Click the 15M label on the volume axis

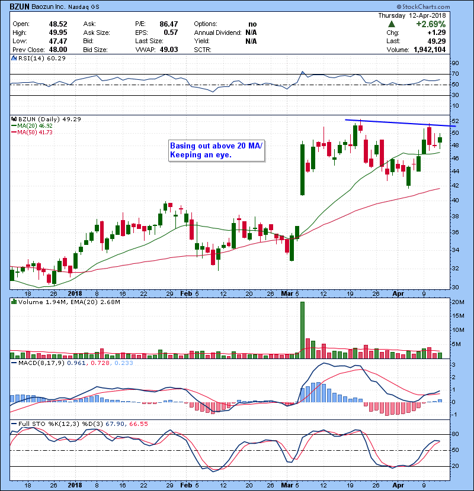(x=457, y=316)
